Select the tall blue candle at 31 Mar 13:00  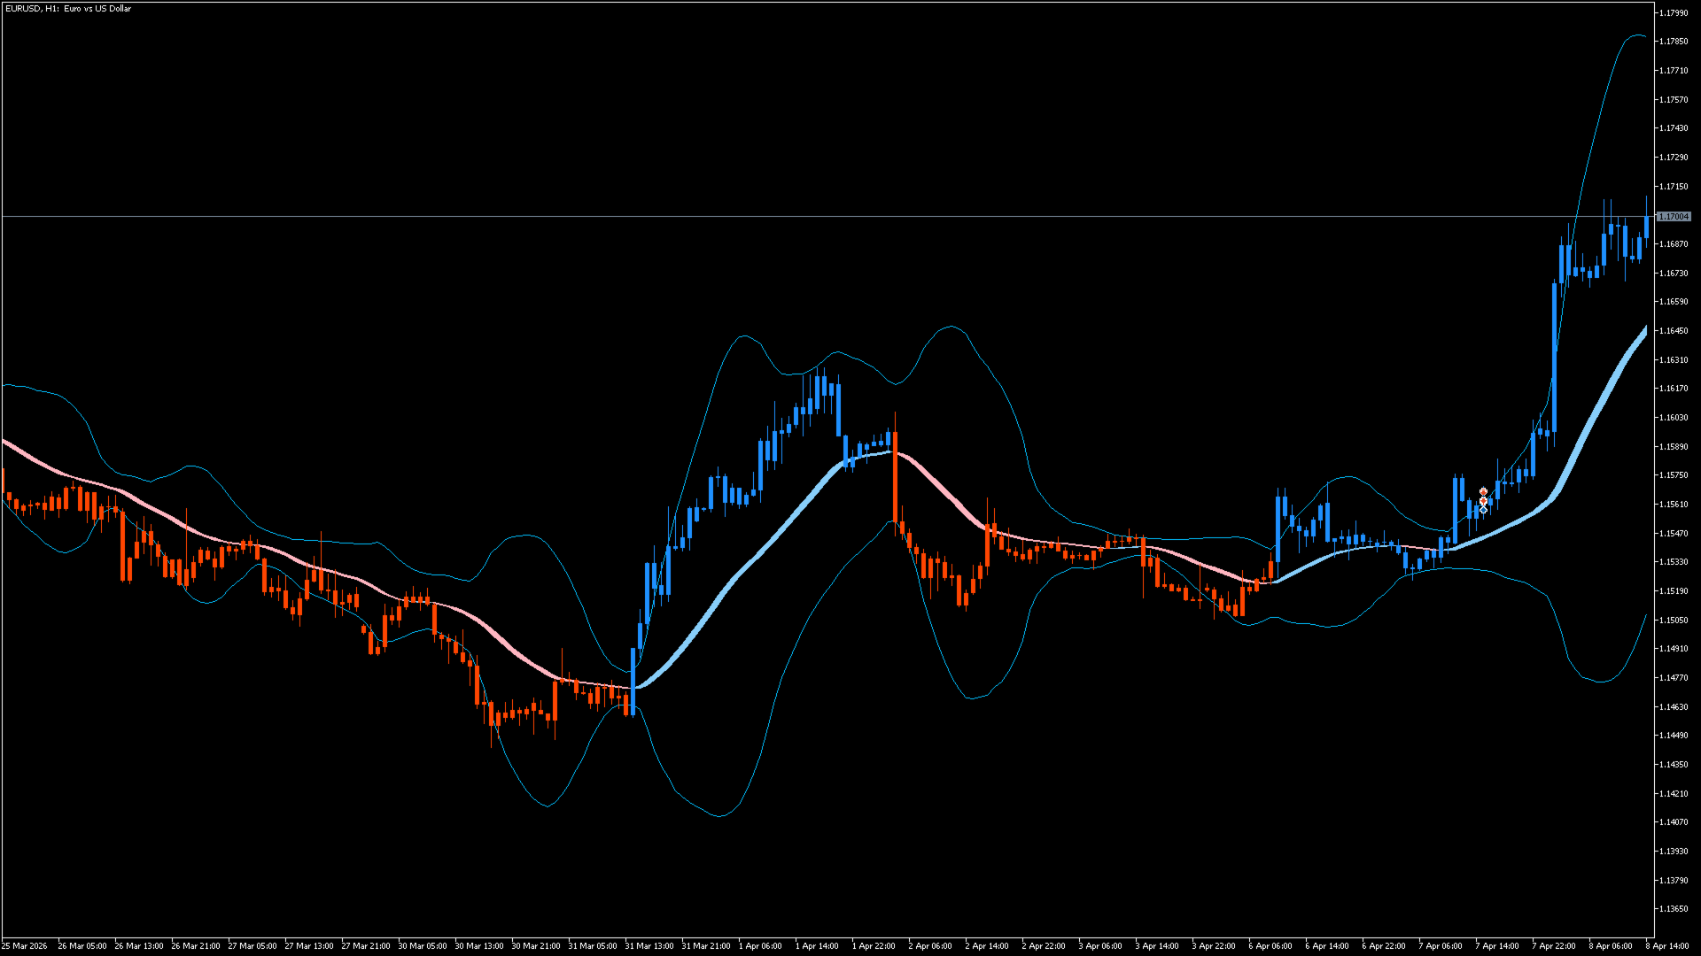coord(633,680)
